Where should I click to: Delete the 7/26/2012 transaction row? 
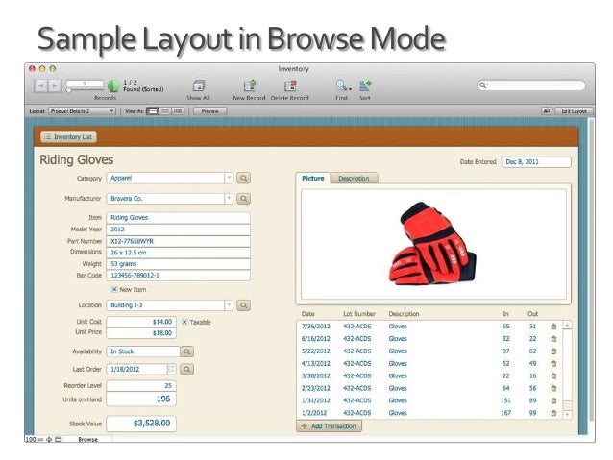(553, 327)
